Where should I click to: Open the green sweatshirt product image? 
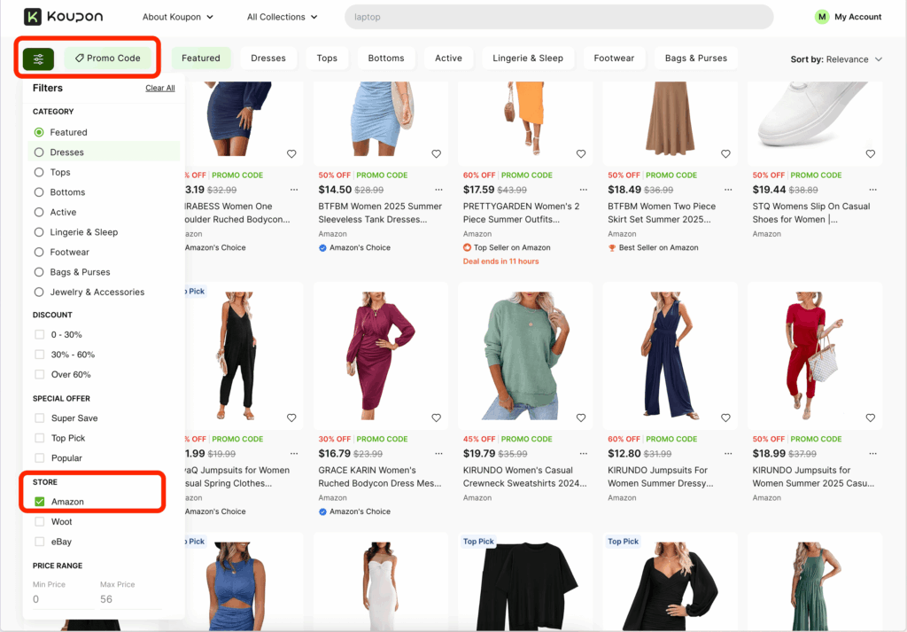tap(525, 356)
